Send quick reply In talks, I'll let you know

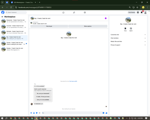point(43,97)
